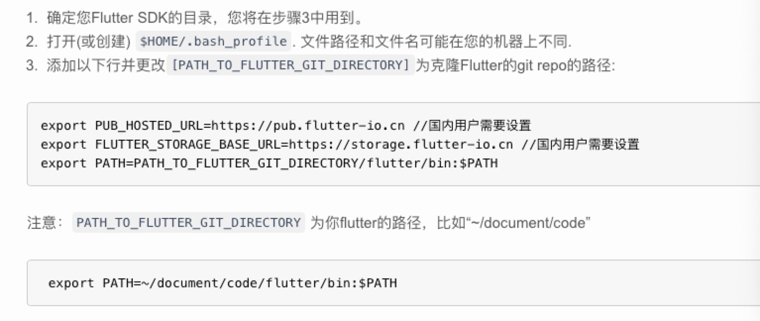Click the text 为你flutter的路径 in the note
Image resolution: width=760 pixels, height=321 pixels.
[369, 223]
